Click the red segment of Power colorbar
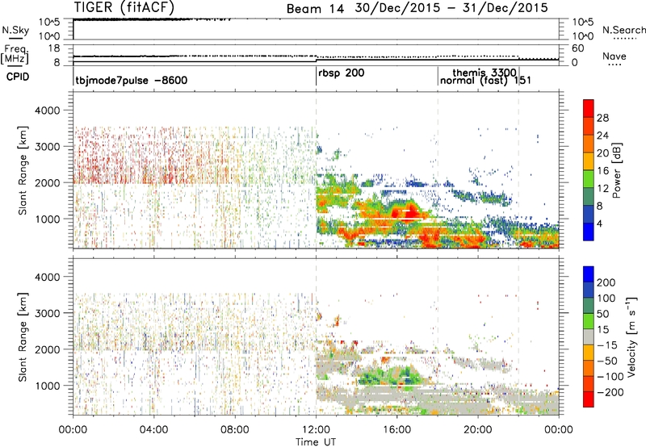The image size is (646, 447). 589,109
